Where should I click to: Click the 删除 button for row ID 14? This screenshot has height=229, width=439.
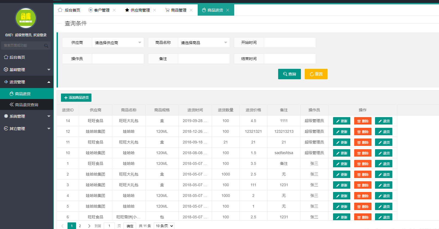tap(363, 121)
